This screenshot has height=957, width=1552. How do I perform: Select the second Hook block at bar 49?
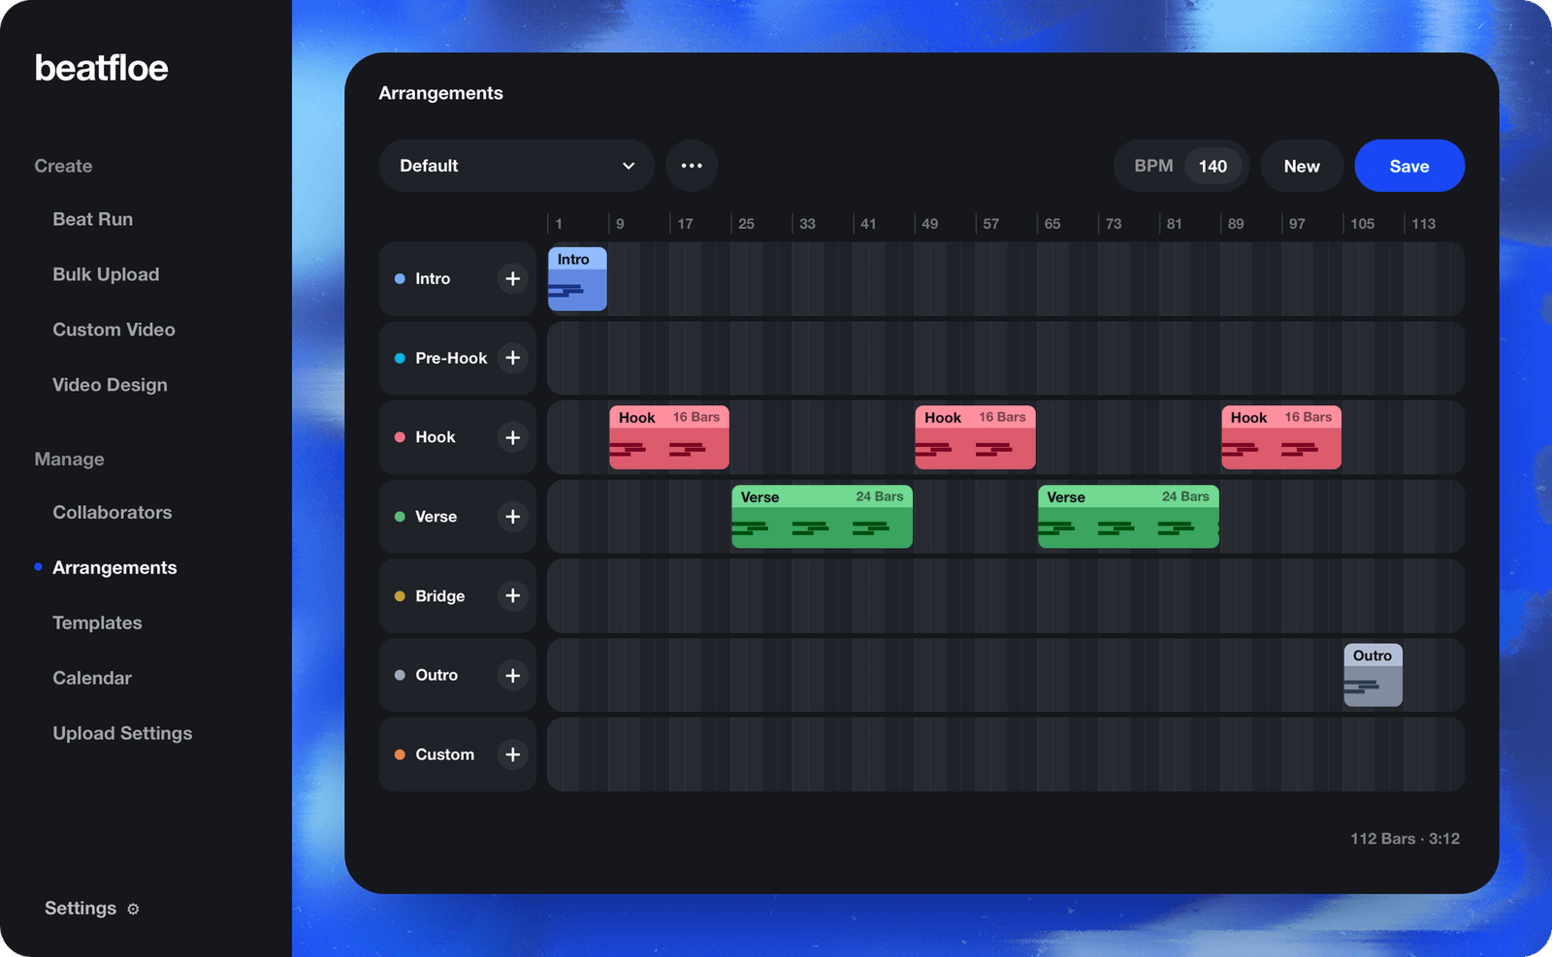click(x=975, y=437)
